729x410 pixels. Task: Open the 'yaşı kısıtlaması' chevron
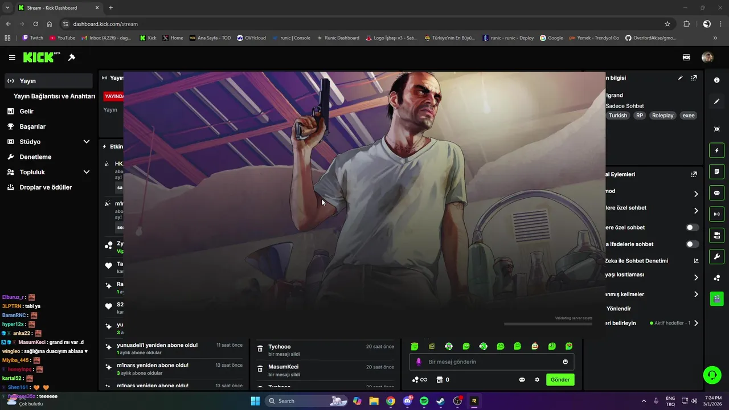point(695,278)
